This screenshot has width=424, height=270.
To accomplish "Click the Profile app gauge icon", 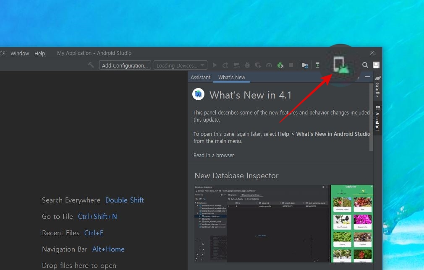I will point(269,65).
